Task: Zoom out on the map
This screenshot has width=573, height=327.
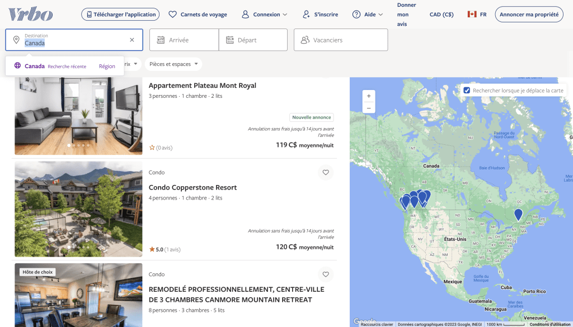Action: [x=368, y=108]
